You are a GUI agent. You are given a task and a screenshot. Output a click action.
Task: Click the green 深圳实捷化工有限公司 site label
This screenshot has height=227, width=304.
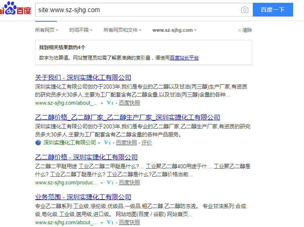pyautogui.click(x=70, y=142)
